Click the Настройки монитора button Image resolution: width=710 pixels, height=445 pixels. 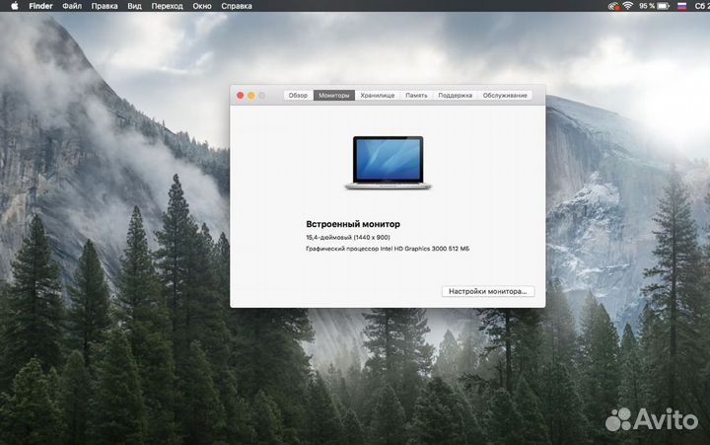(x=488, y=291)
